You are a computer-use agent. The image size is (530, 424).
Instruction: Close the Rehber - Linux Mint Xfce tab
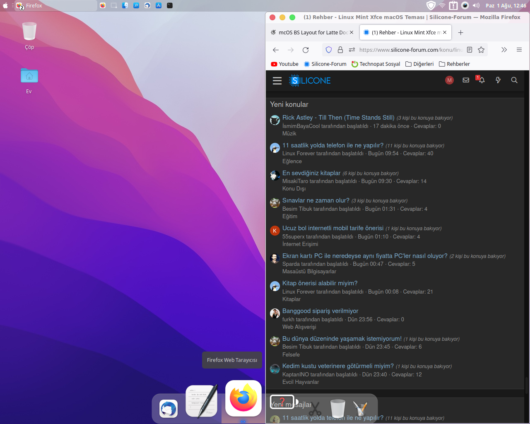[x=445, y=32]
